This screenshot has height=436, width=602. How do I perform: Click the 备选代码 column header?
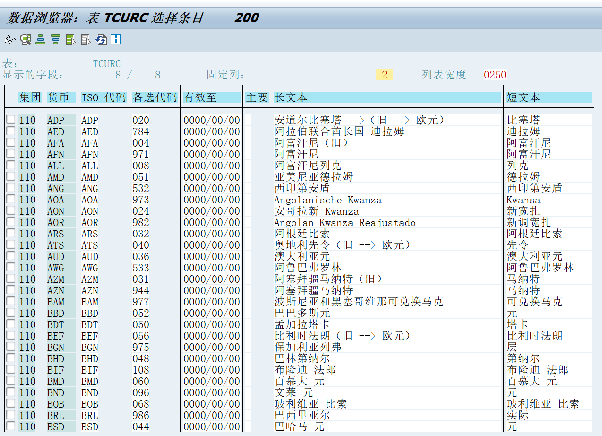(155, 97)
